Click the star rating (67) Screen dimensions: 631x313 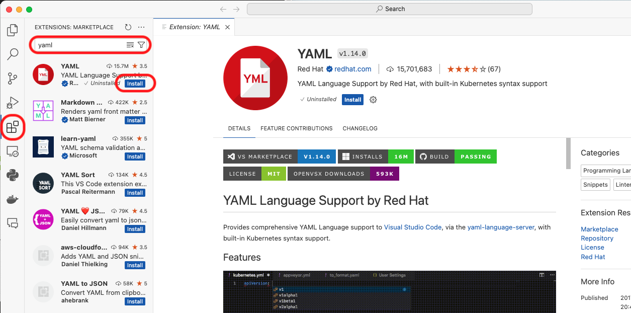pyautogui.click(x=474, y=69)
